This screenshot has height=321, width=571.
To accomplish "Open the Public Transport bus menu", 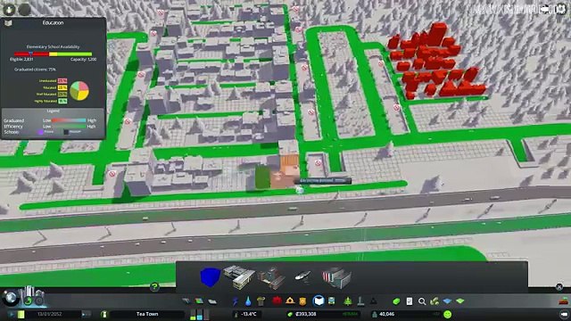I will coord(332,301).
